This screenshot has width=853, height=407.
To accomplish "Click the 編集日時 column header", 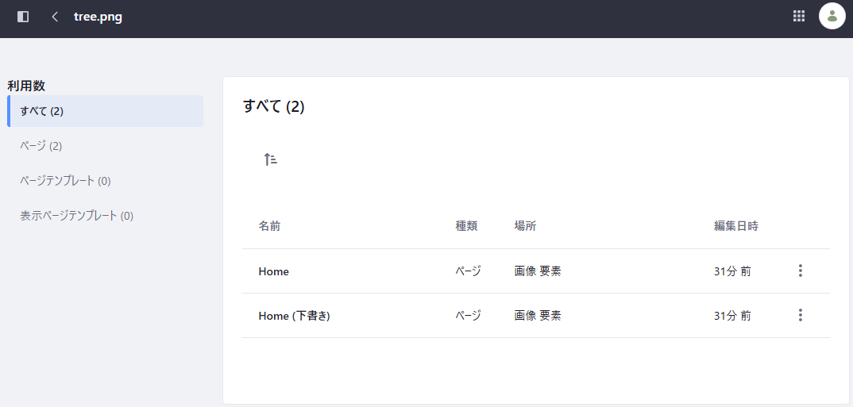I will [735, 226].
